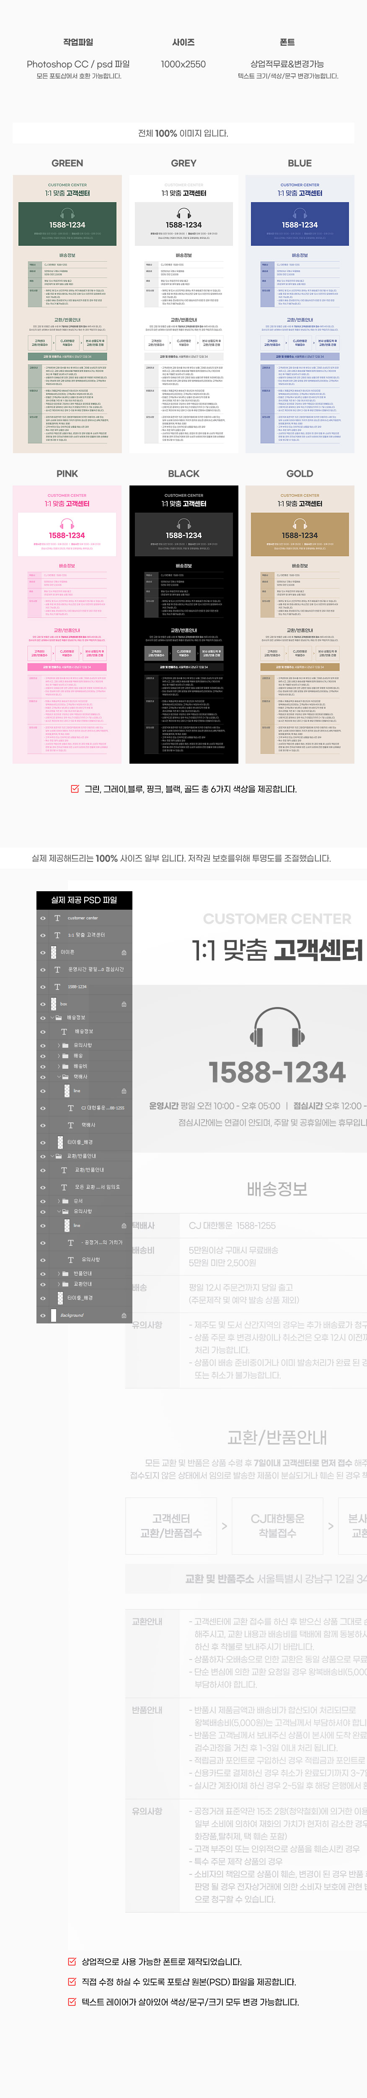Screen dimensions: 367x2098
Task: Expand the 교환안내 layer group
Action: click(x=59, y=1284)
